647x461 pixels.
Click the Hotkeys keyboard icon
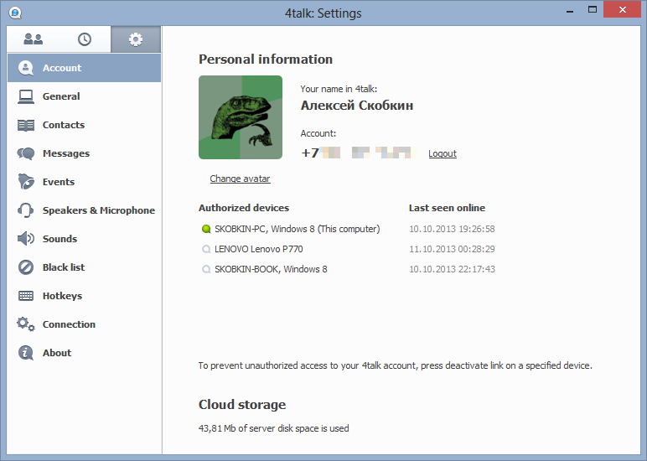pos(26,296)
